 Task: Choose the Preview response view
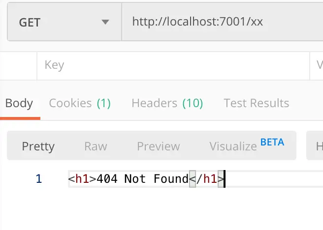click(158, 146)
